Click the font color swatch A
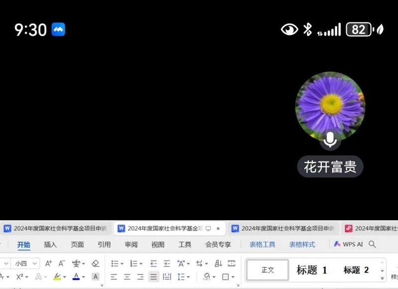The height and width of the screenshot is (289, 398). (x=76, y=277)
